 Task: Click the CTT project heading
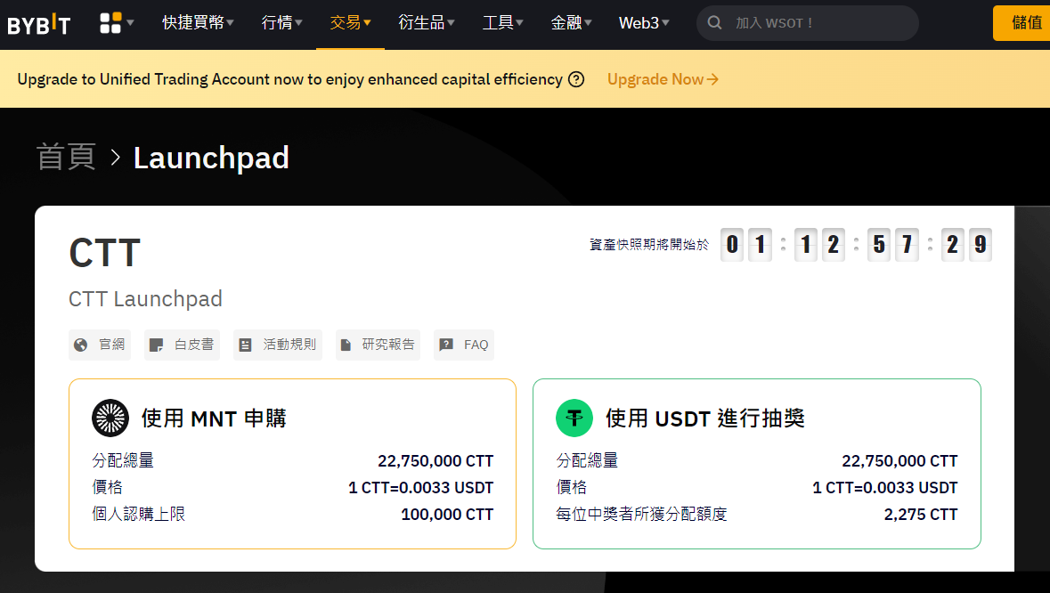(x=104, y=253)
